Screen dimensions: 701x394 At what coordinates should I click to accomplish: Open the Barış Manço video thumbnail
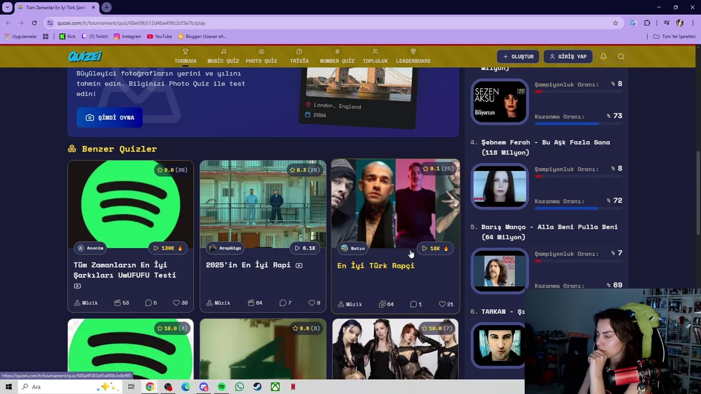pos(499,271)
